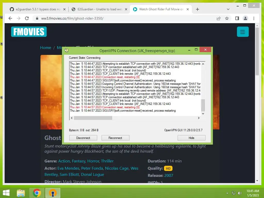Click the OpenVPN dialog title icon
264x198 pixels.
[x=67, y=50]
